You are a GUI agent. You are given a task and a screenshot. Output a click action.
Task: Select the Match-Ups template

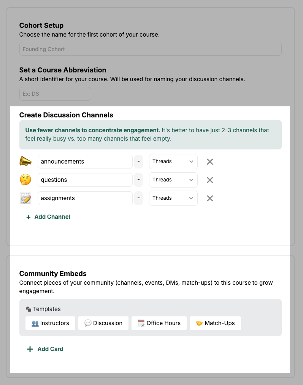coord(215,323)
